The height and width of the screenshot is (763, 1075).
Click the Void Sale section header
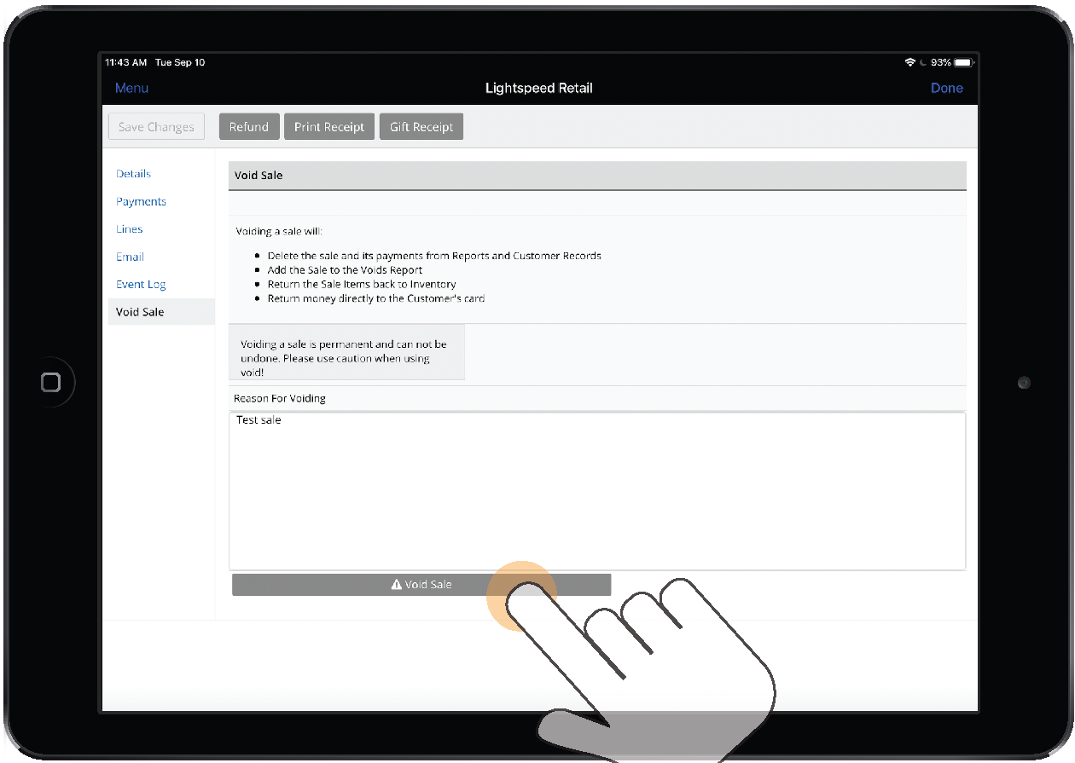coord(597,176)
